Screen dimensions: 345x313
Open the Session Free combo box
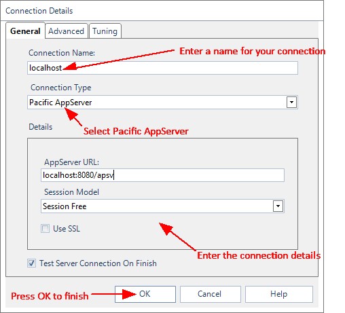162,206
